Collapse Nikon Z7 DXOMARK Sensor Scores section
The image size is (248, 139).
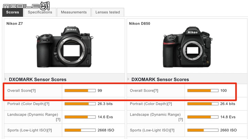(6, 79)
